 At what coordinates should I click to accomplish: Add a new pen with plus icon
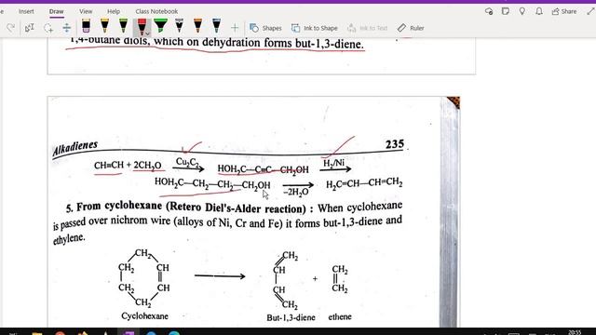235,28
